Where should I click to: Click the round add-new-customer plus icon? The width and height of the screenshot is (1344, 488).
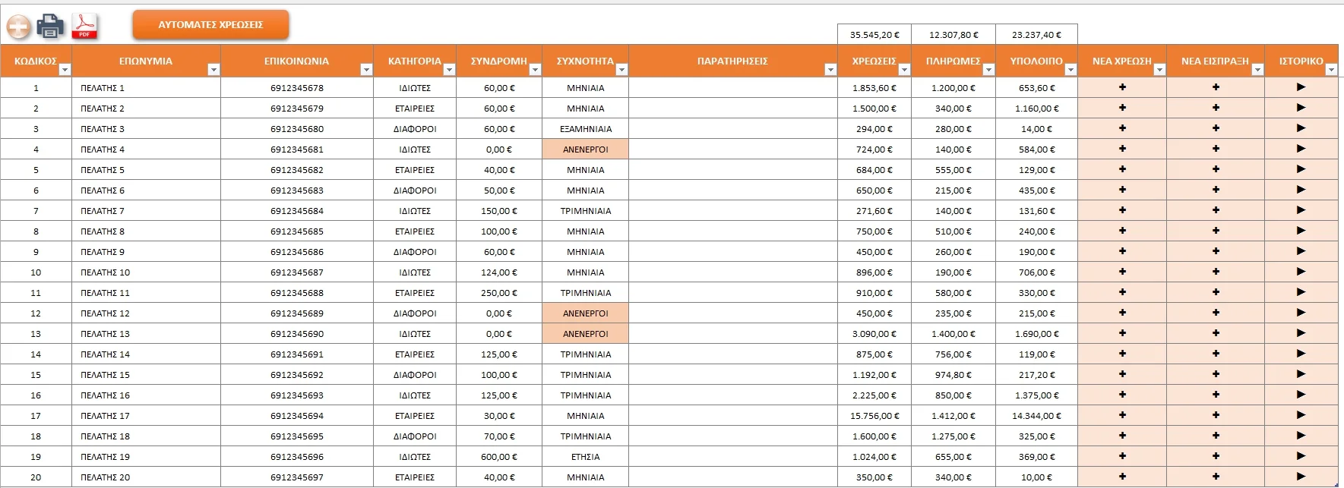pos(19,27)
